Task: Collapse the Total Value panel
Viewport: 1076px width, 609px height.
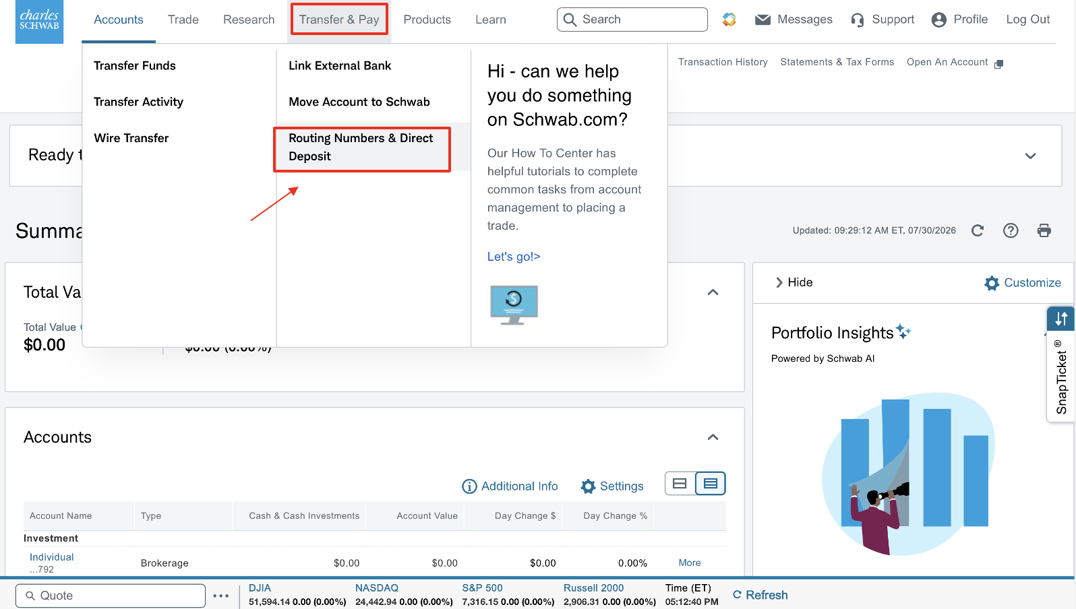Action: click(713, 292)
